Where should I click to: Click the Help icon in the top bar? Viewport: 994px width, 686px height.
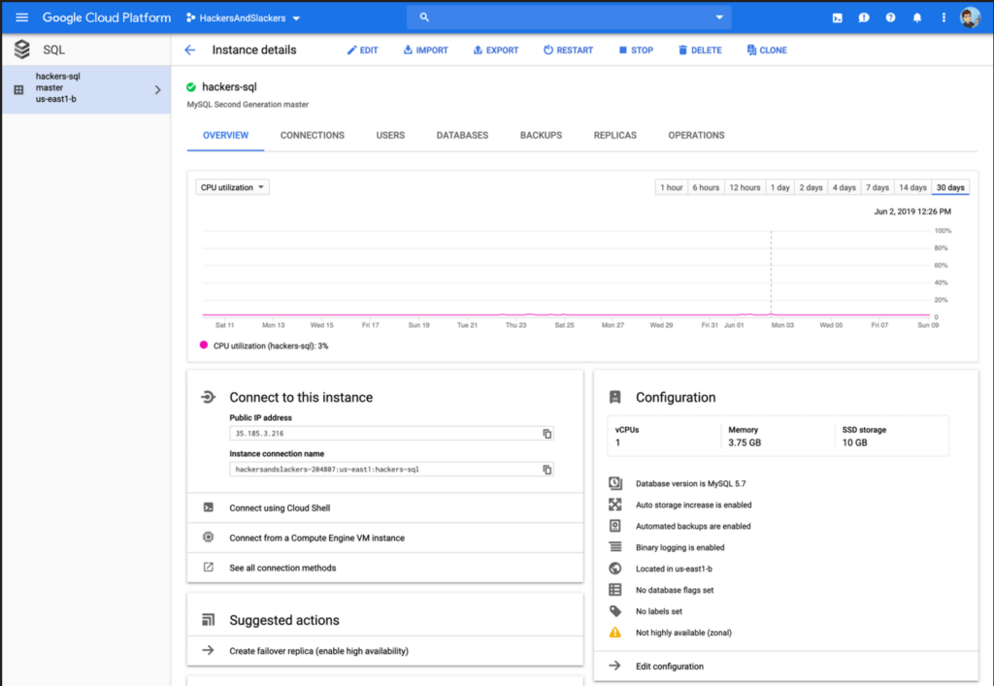pos(890,16)
